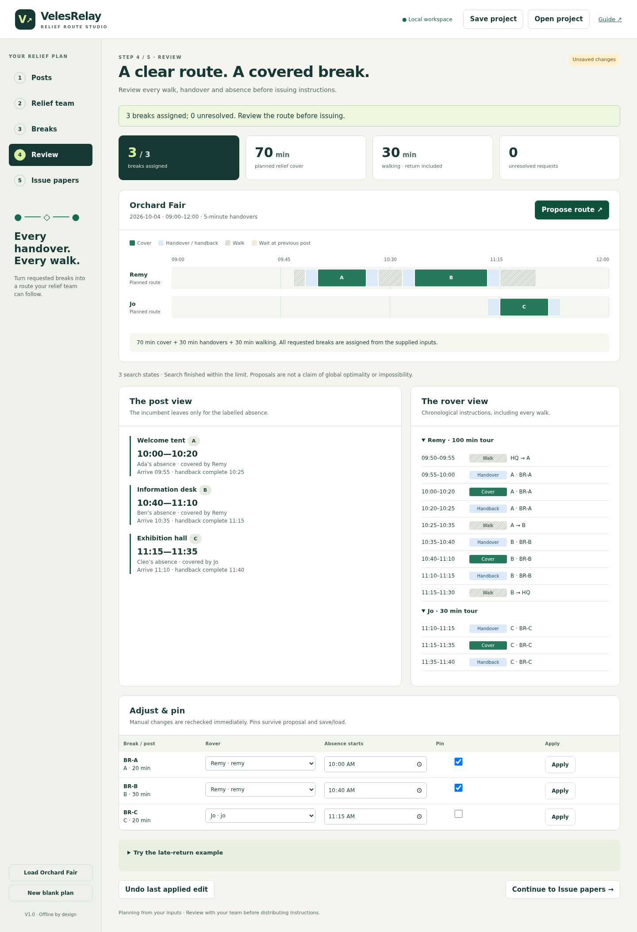The image size is (637, 932).
Task: Start a New blank plan
Action: [x=50, y=893]
